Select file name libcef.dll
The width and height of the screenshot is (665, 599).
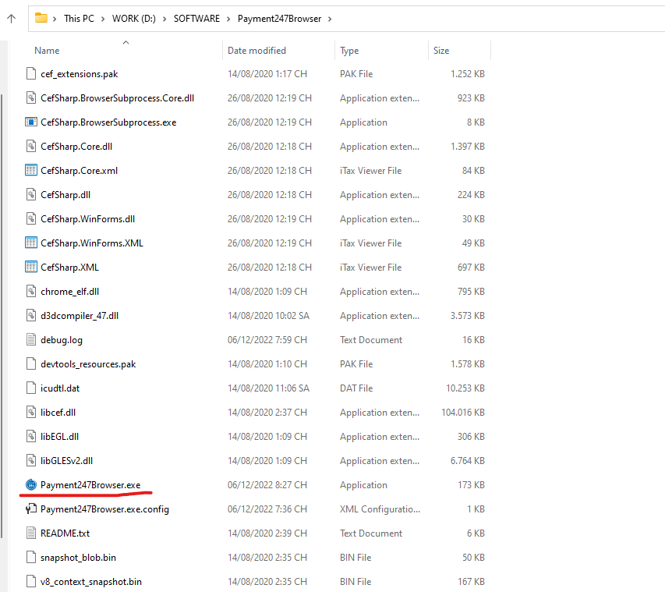click(x=58, y=413)
